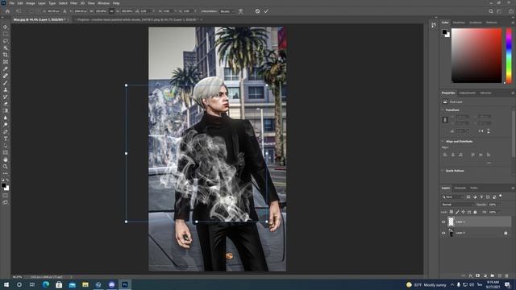The image size is (516, 290).
Task: Cancel the transform in options bar
Action: (x=257, y=11)
